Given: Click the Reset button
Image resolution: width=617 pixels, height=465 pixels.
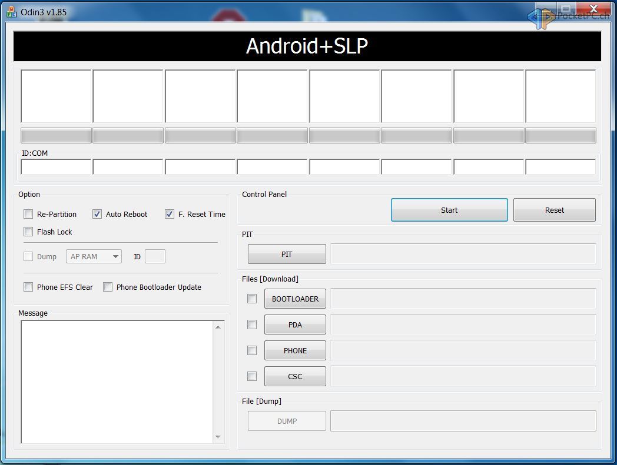Looking at the screenshot, I should 555,210.
